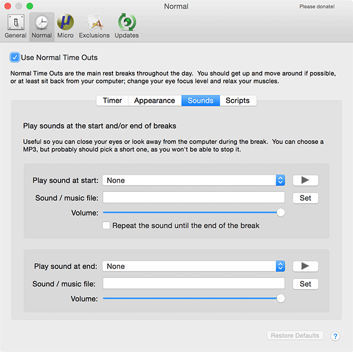353x352 pixels.
Task: Enable Repeat the sound until end of break
Action: pos(106,225)
